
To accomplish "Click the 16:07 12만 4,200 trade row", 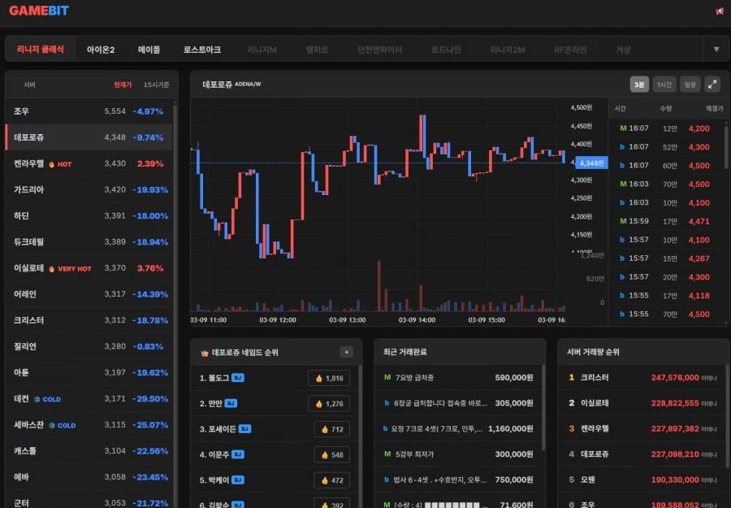I will [x=667, y=128].
